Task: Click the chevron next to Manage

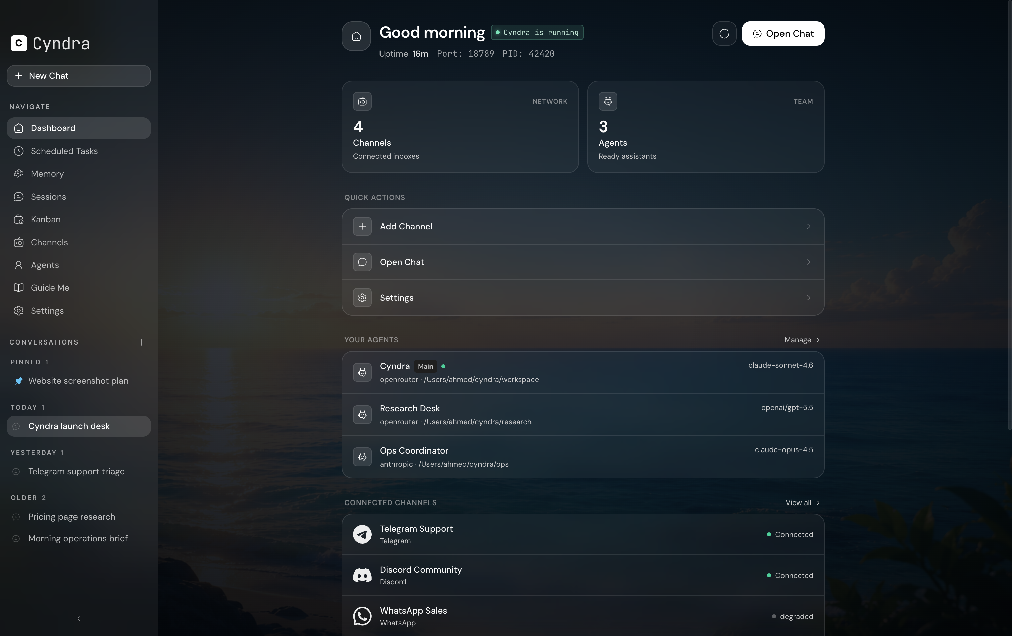Action: point(818,340)
